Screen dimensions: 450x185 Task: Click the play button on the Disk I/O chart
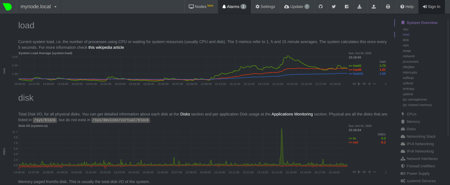point(359,172)
